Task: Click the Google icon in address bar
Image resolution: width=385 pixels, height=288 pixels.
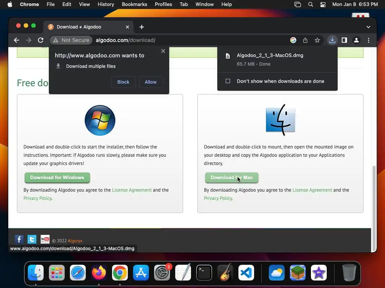Action: (x=293, y=40)
